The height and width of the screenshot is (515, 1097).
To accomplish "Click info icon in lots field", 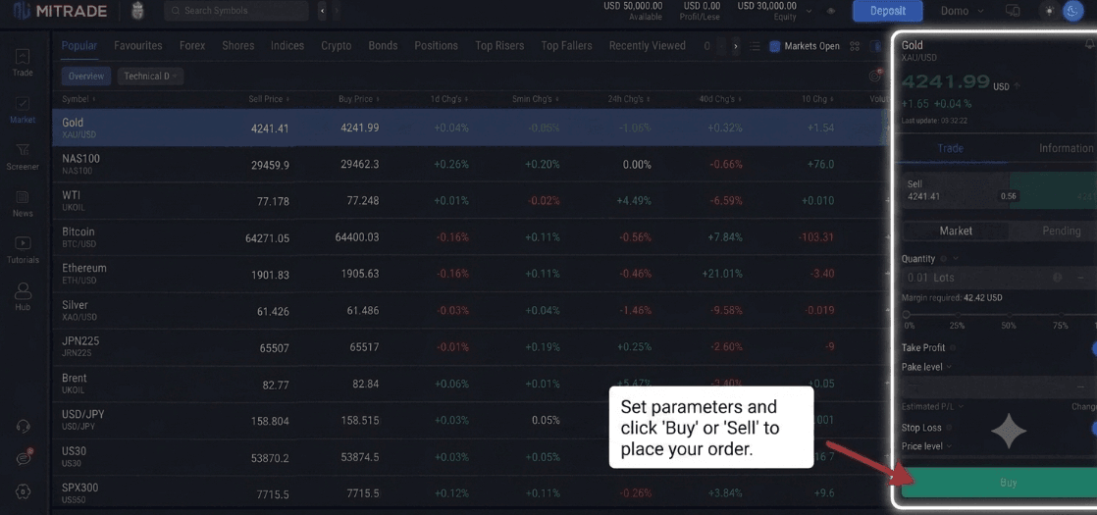I will 1057,277.
